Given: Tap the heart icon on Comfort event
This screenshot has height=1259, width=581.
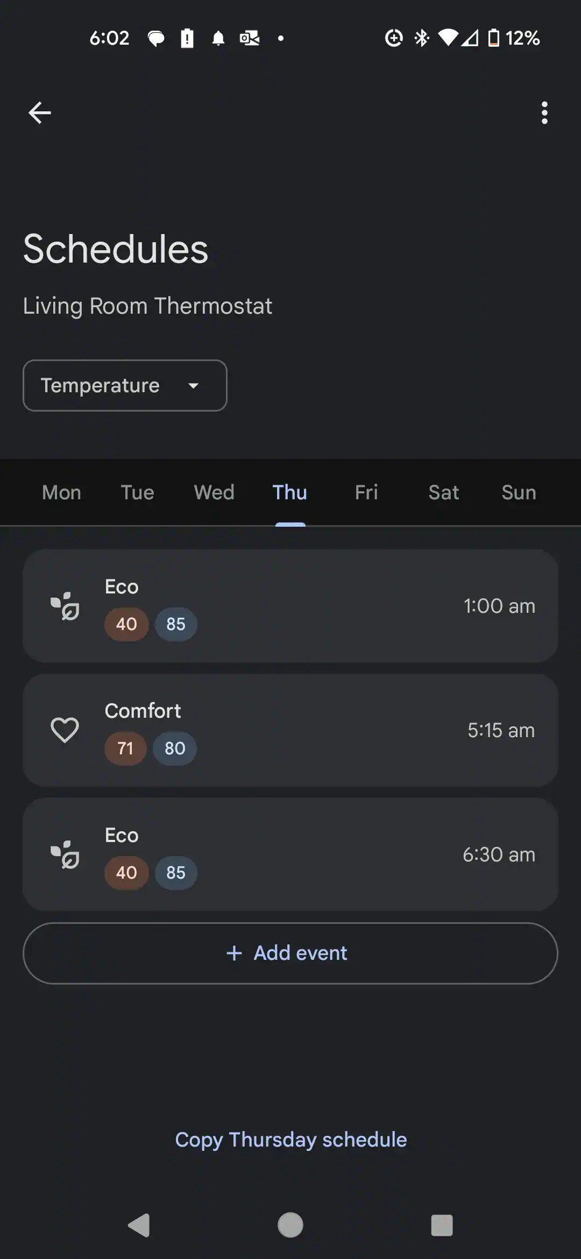Looking at the screenshot, I should tap(65, 730).
